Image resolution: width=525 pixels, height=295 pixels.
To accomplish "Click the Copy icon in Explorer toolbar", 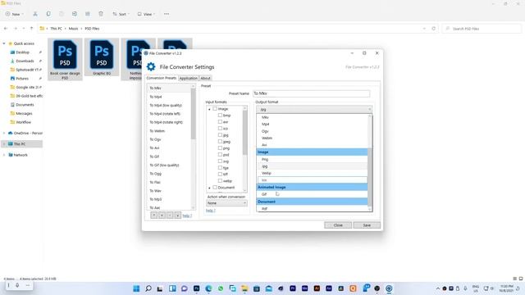I will pyautogui.click(x=48, y=14).
